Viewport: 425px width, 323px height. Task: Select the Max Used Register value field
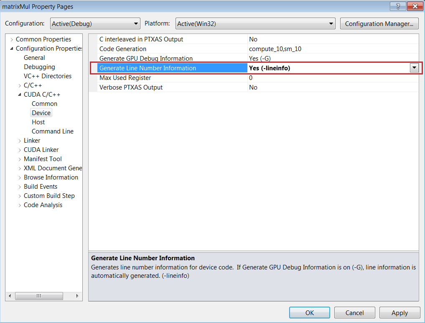333,78
